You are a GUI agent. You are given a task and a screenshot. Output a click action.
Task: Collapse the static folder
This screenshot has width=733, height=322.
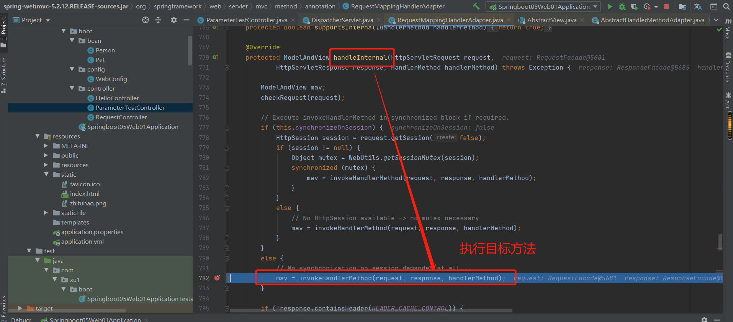click(46, 174)
